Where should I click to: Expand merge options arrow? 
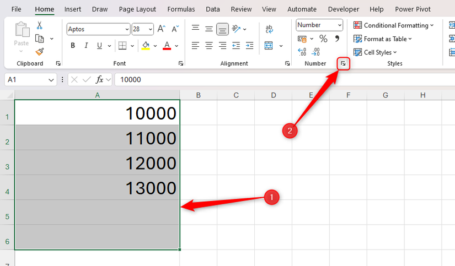point(281,46)
